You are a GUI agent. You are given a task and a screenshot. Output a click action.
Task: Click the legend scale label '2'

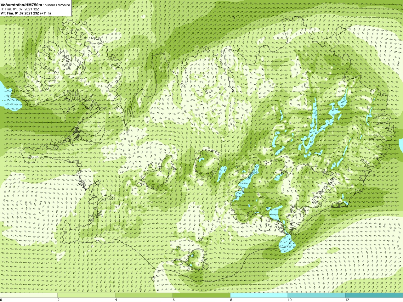click(x=59, y=300)
